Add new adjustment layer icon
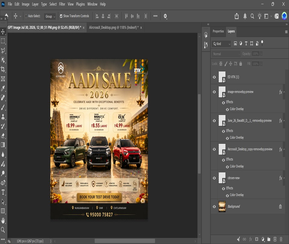The height and width of the screenshot is (244, 289). click(x=263, y=239)
